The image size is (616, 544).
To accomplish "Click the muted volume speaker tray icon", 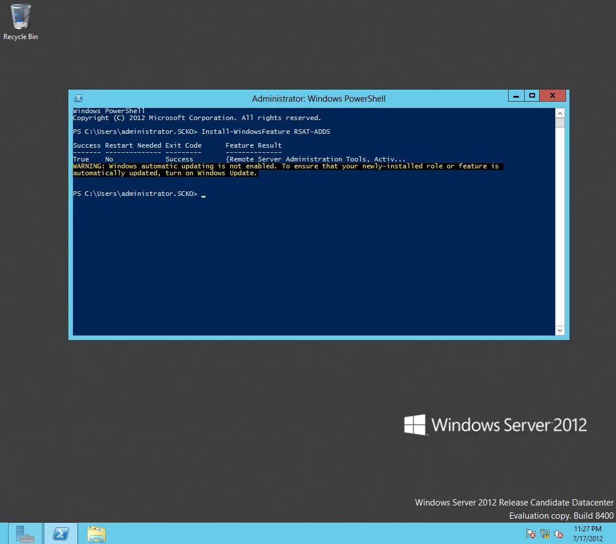I will (x=558, y=534).
